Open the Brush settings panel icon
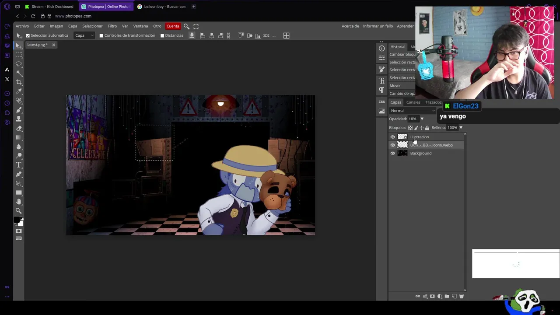The width and height of the screenshot is (560, 315). click(381, 70)
